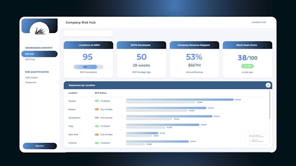Click the green Finalized indicator for Otay
This screenshot has width=296, height=166.
[97, 126]
